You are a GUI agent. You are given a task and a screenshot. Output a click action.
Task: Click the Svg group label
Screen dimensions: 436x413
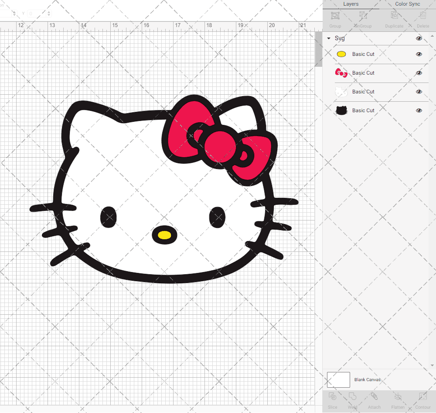340,38
